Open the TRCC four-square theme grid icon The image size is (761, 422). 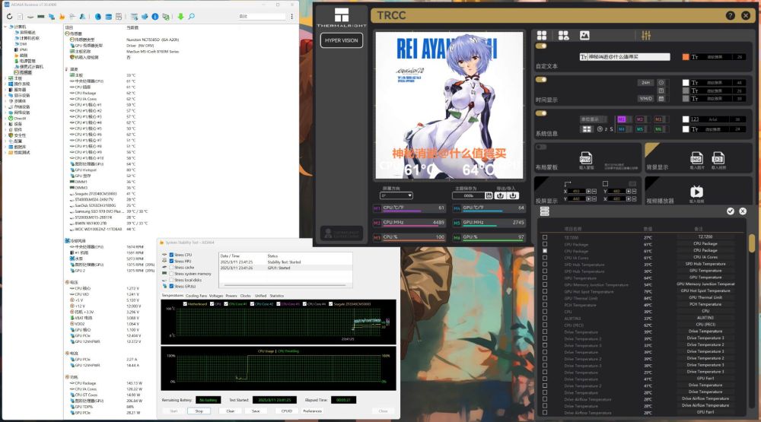click(x=542, y=36)
